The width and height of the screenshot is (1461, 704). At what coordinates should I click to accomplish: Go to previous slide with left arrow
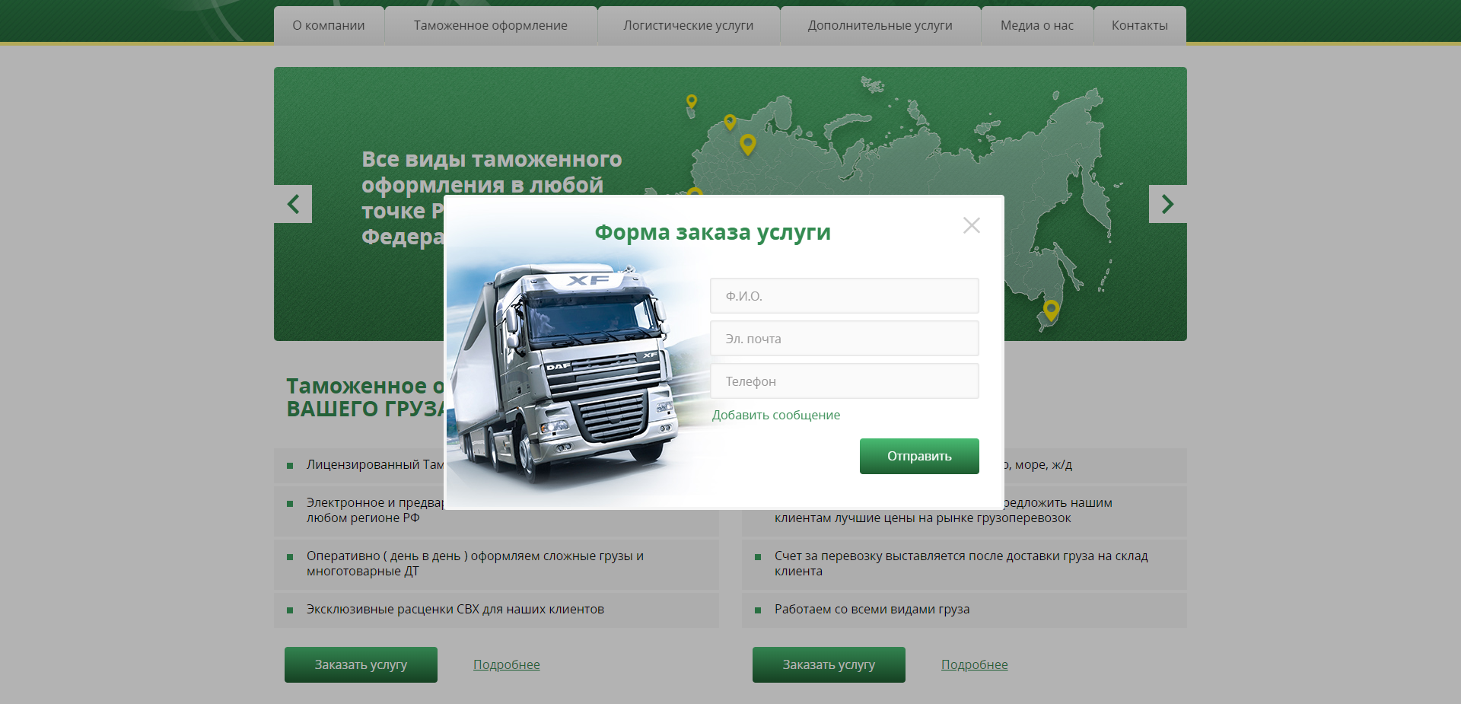coord(293,204)
